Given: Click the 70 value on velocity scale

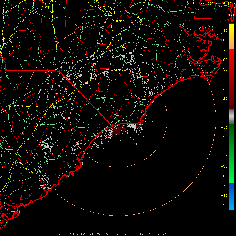Looking at the screenshot, I should click(x=225, y=50).
